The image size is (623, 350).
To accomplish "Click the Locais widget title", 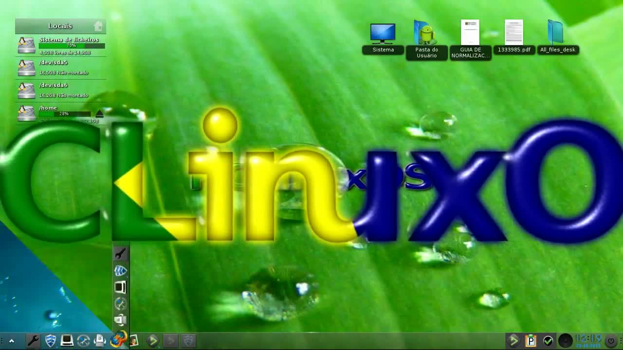I will pos(60,26).
